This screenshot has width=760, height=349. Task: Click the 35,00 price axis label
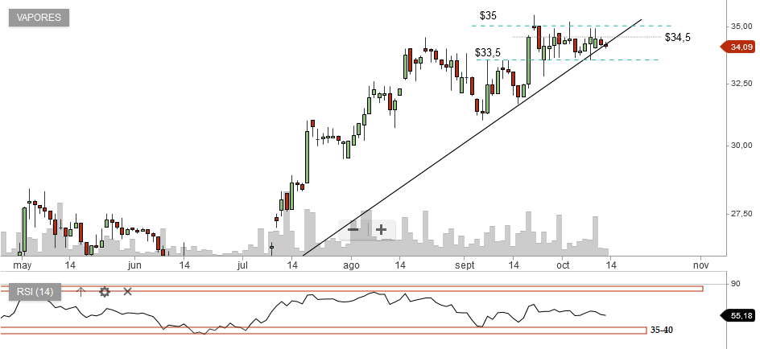pyautogui.click(x=741, y=26)
